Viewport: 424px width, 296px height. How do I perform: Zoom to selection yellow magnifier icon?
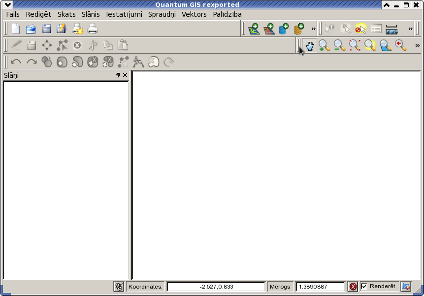370,45
